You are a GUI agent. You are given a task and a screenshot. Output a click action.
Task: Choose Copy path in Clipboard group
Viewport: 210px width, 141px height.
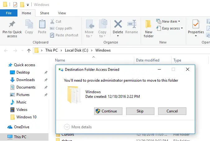pos(61,28)
